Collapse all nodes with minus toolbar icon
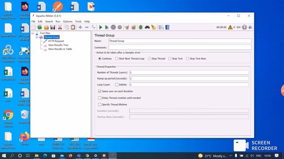The height and width of the screenshot is (159, 284). pyautogui.click(x=87, y=27)
